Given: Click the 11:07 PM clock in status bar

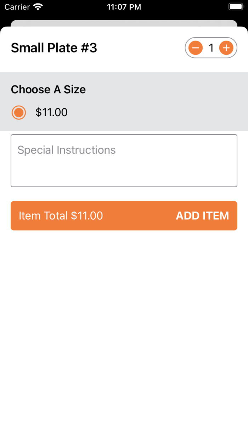Looking at the screenshot, I should click(x=124, y=7).
